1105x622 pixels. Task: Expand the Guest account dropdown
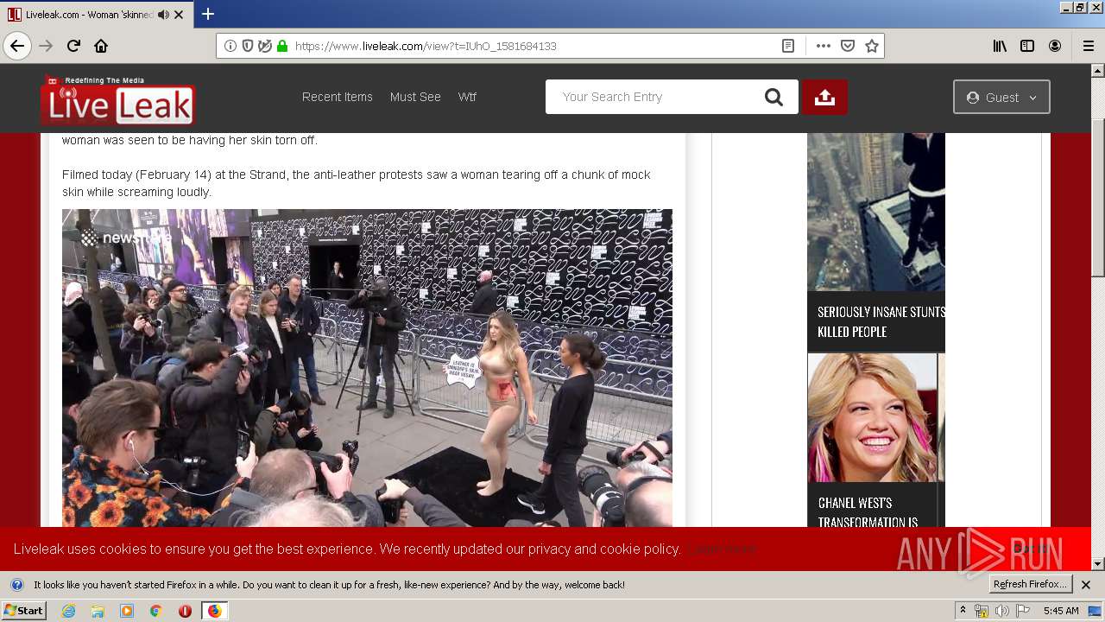pyautogui.click(x=1001, y=97)
